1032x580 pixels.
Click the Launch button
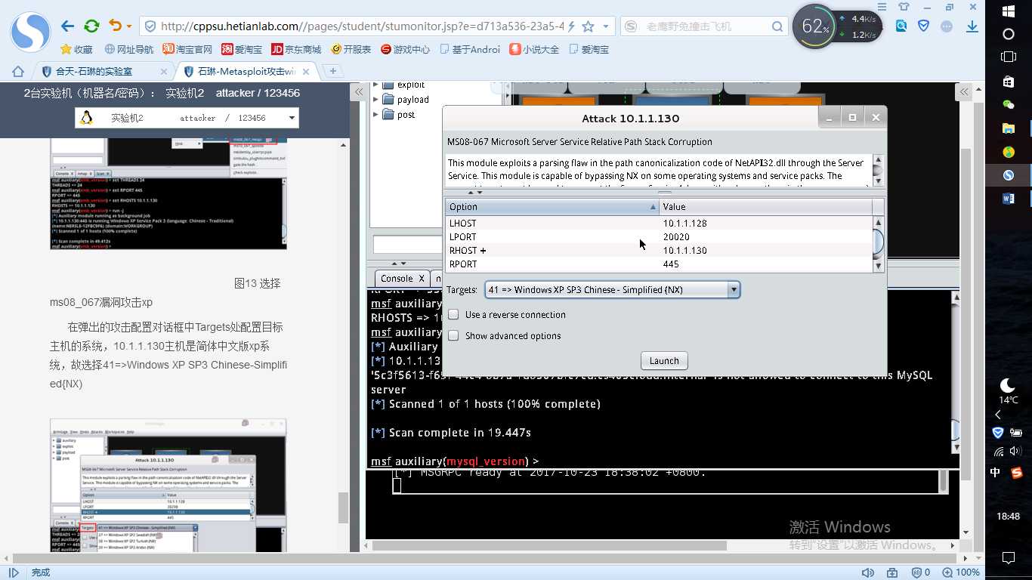coord(664,360)
